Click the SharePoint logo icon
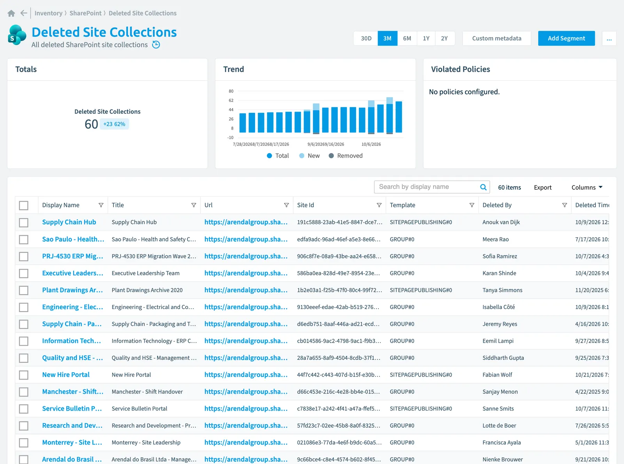This screenshot has height=464, width=624. tap(17, 35)
